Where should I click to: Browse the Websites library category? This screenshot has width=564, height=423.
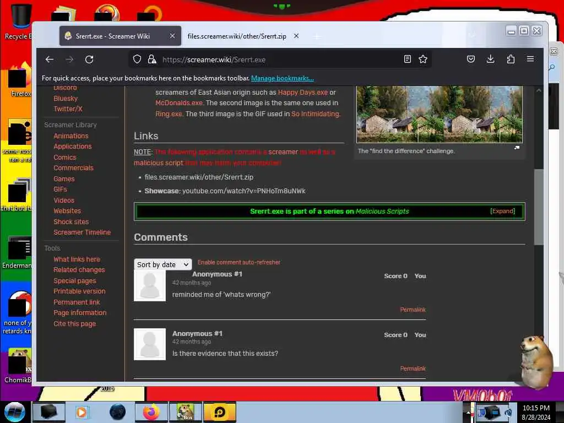[67, 211]
